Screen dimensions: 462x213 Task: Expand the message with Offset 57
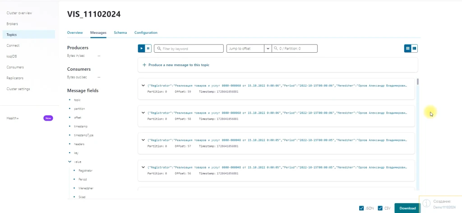pyautogui.click(x=143, y=140)
